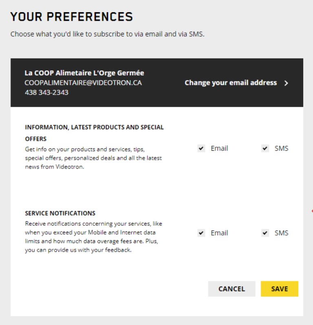Screen dimensions: 313x325
Task: Click the special offers description paragraph
Action: [93, 158]
